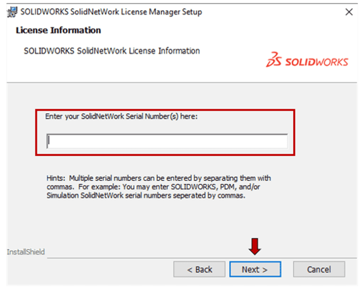The width and height of the screenshot is (363, 291).
Task: Click the SOLIDWORKS SolidNetWork License Information subtitle
Action: click(112, 51)
